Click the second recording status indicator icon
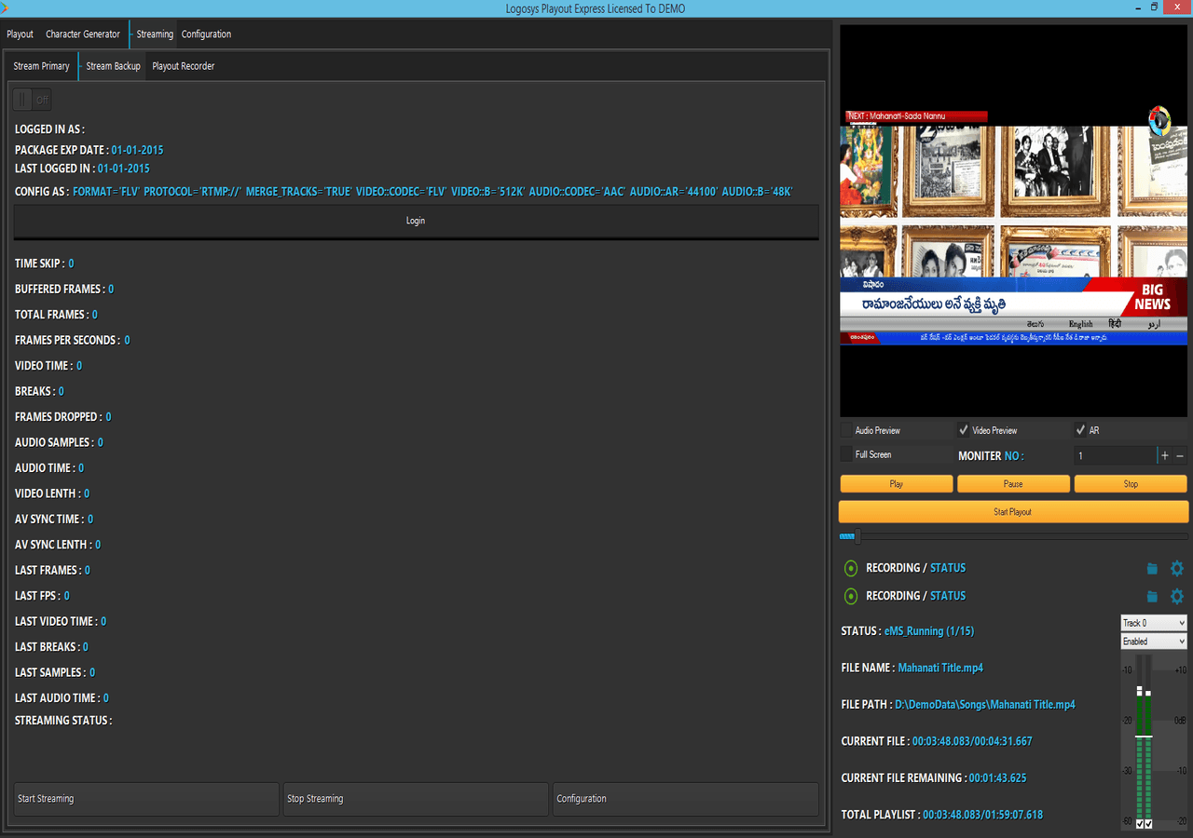Viewport: 1193px width, 838px height. click(850, 596)
